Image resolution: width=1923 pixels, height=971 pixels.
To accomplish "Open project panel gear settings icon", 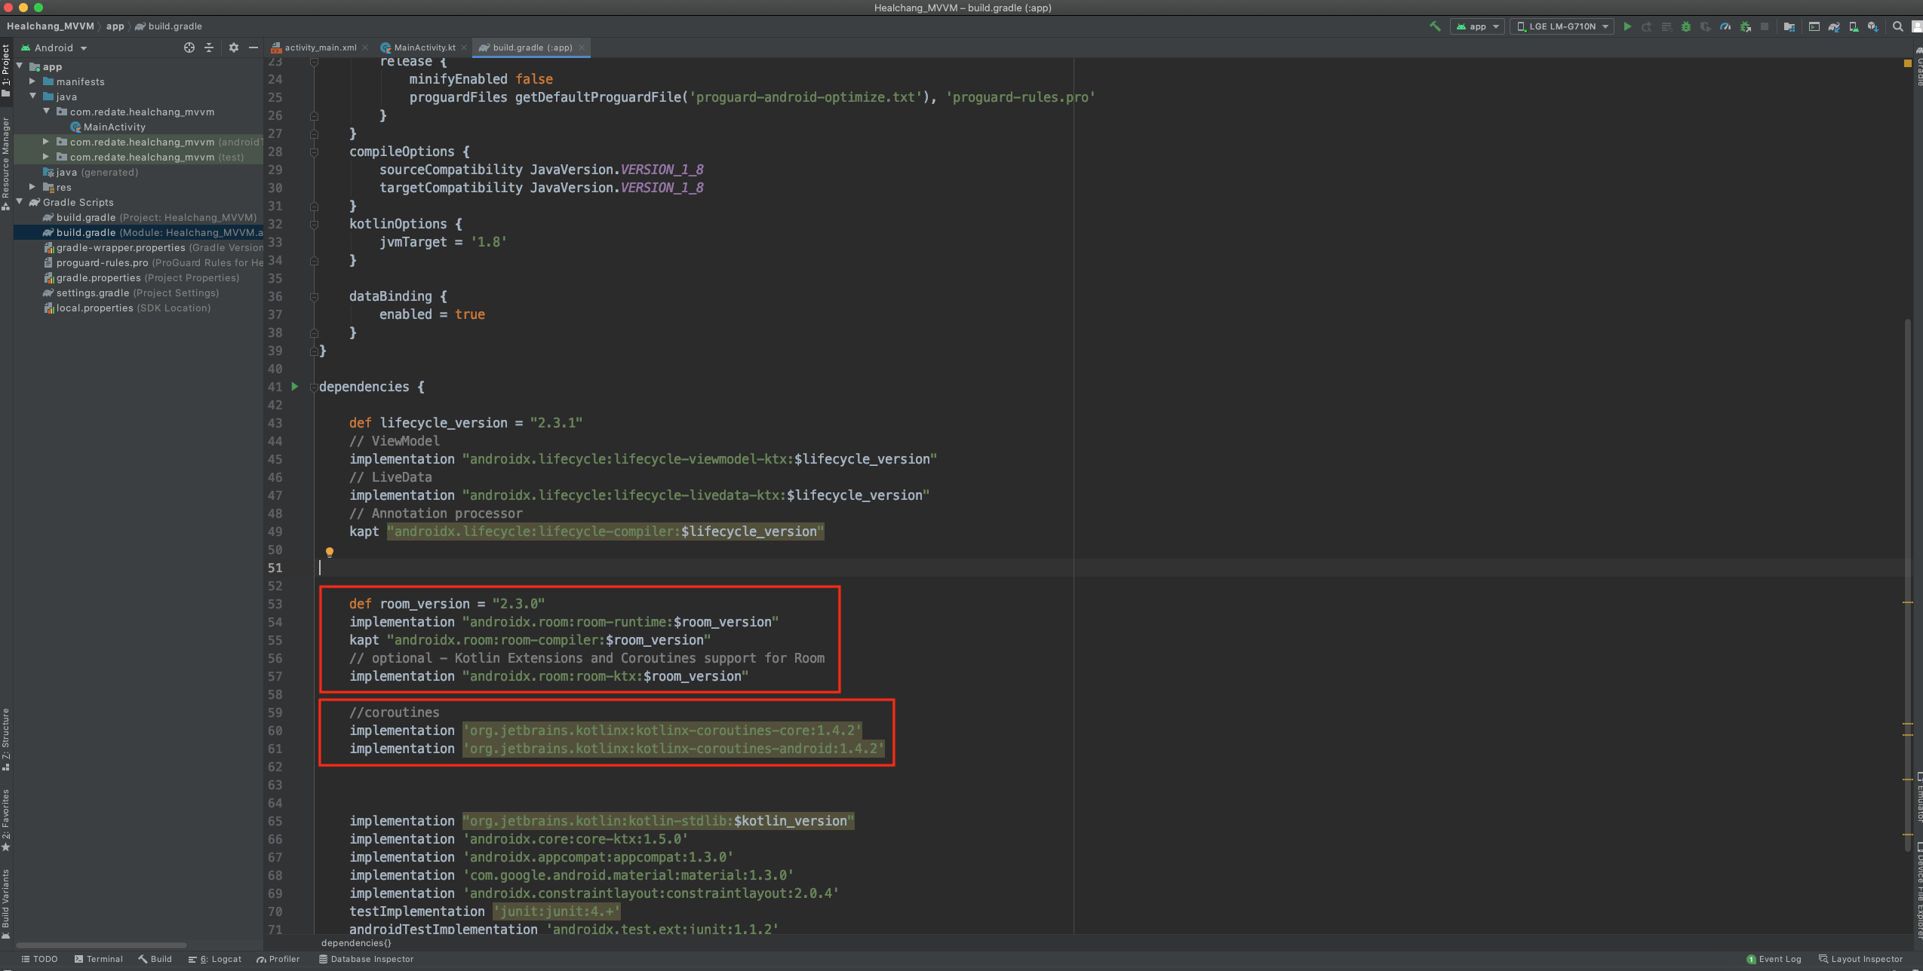I will point(234,47).
